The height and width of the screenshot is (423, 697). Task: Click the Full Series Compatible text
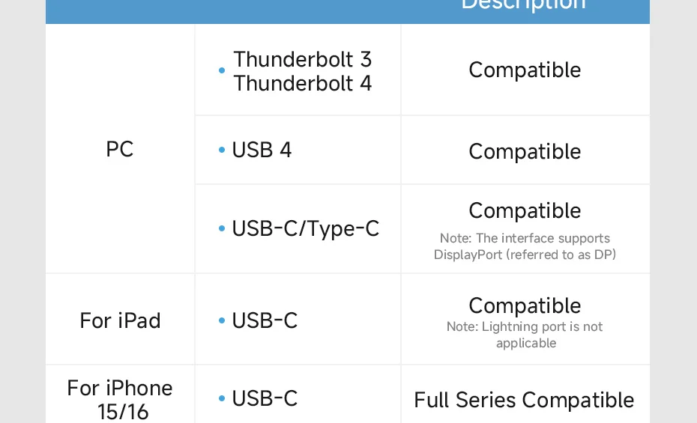[524, 400]
